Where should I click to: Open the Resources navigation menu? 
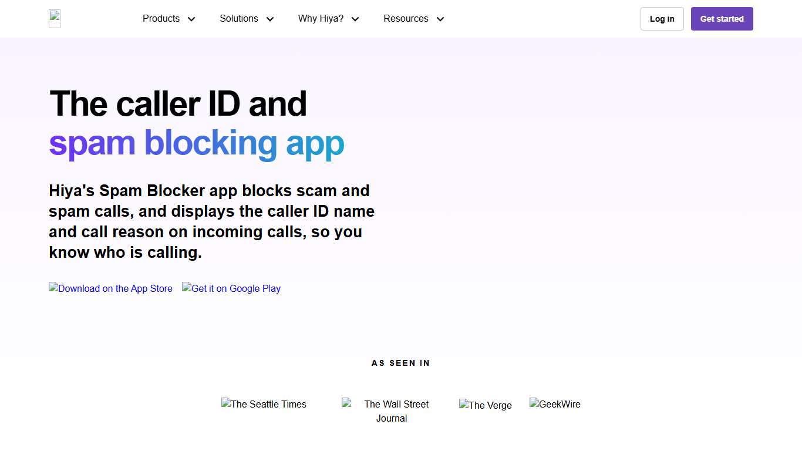click(406, 18)
